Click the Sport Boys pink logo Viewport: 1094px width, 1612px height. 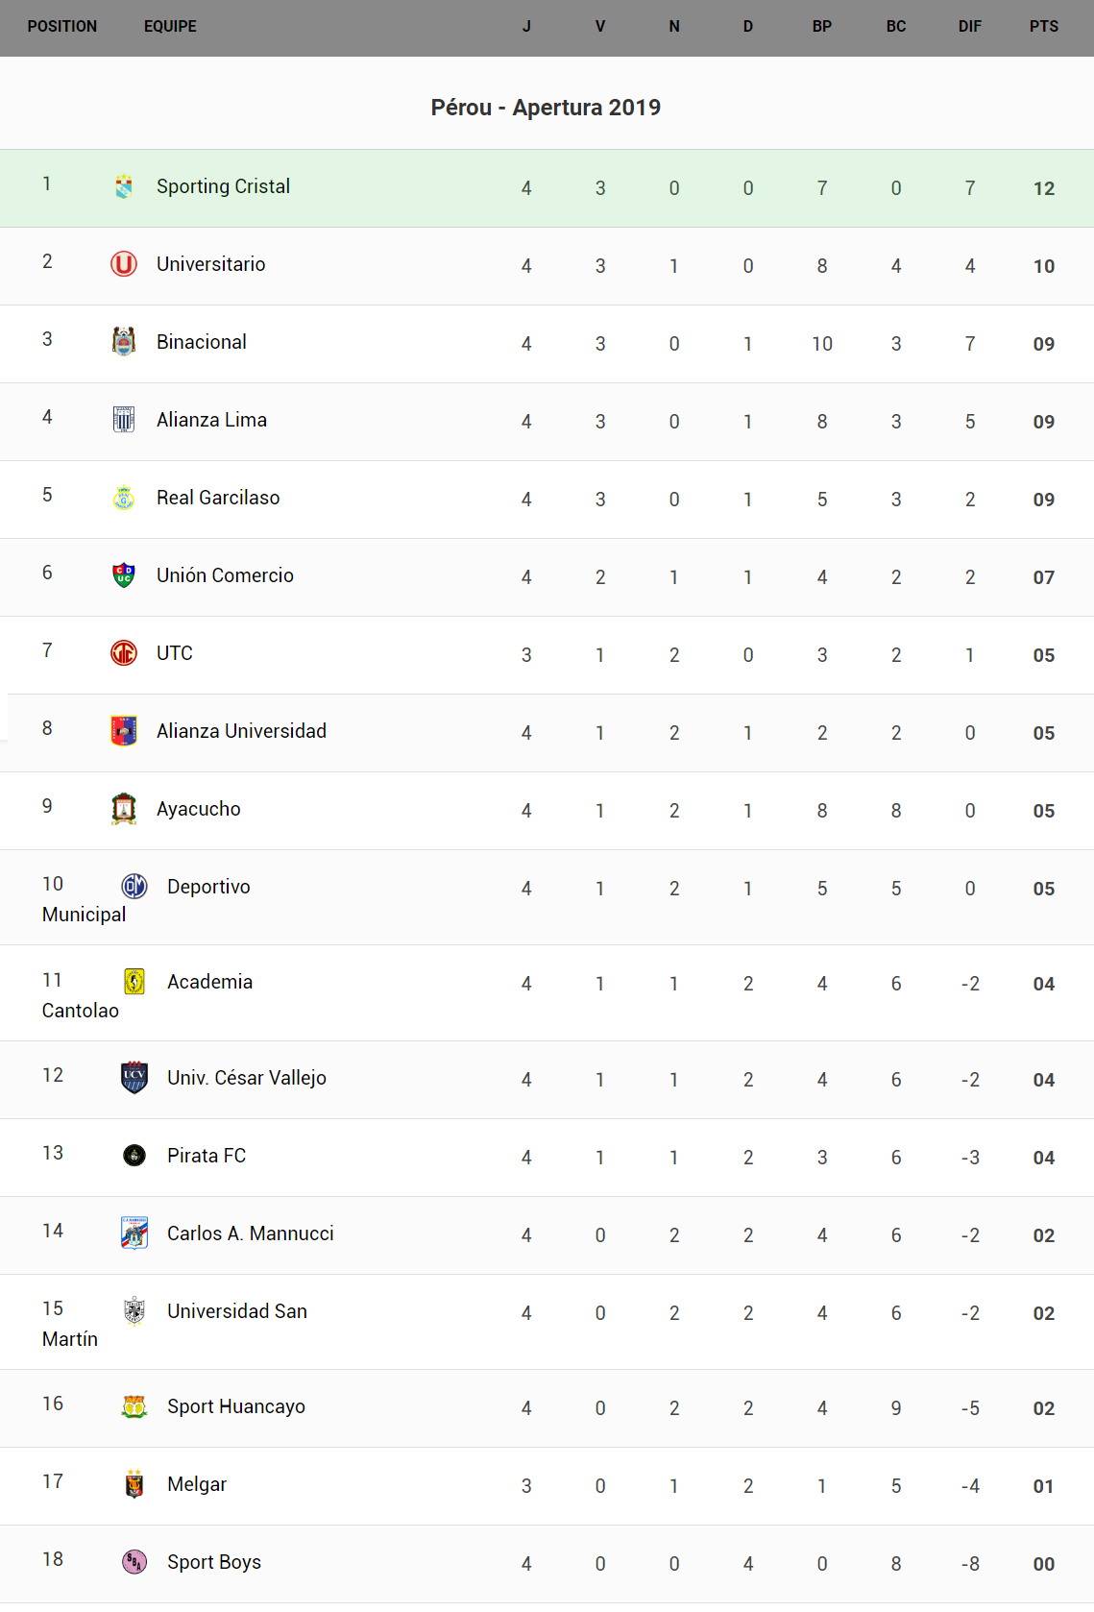(x=134, y=1562)
